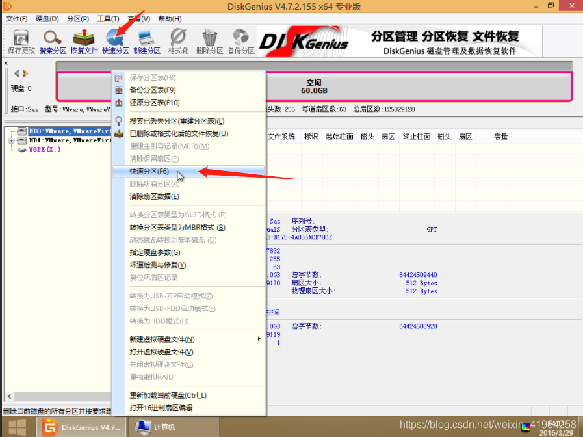This screenshot has height=437, width=583.
Task: Choose 还原分区表(F10) from the menu
Action: [x=155, y=103]
